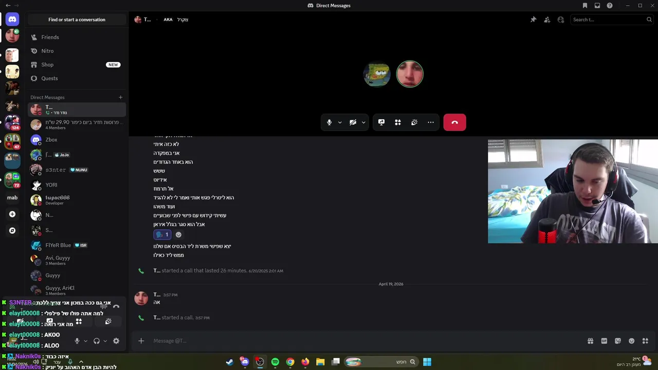Screen dimensions: 658x370
Task: Open YORI direct message
Action: click(77, 185)
